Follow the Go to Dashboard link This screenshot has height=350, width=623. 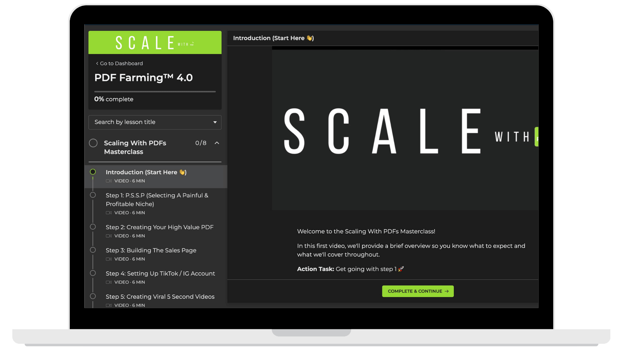tap(121, 64)
